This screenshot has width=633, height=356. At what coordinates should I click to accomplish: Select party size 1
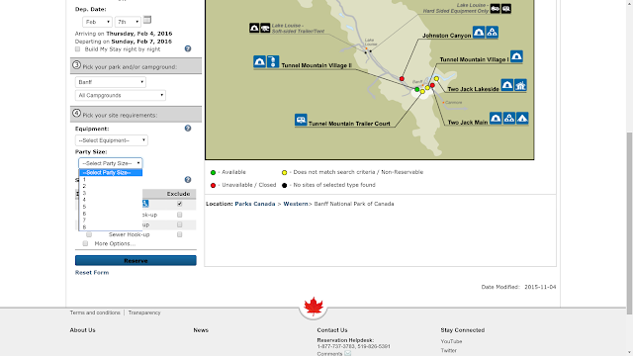111,180
